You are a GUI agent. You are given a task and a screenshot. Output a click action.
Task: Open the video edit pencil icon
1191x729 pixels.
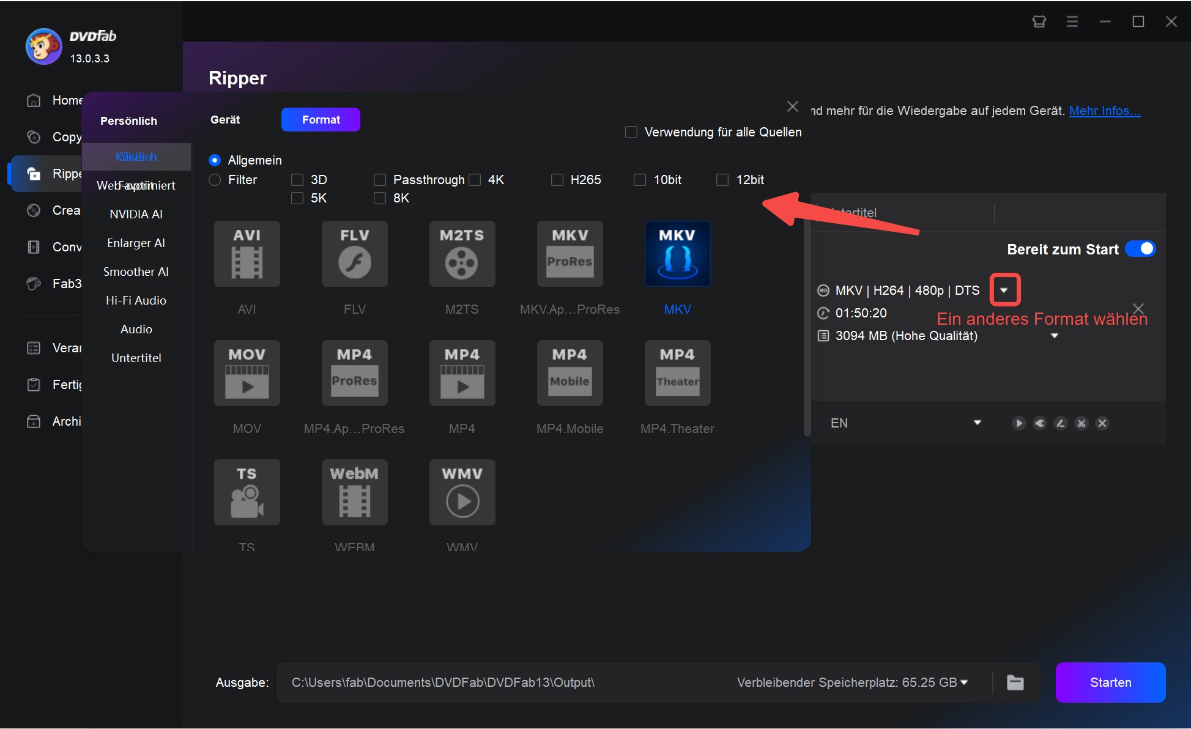click(1061, 423)
